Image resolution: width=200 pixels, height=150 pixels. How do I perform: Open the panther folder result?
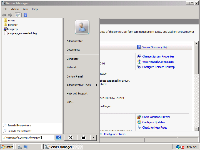point(11,25)
